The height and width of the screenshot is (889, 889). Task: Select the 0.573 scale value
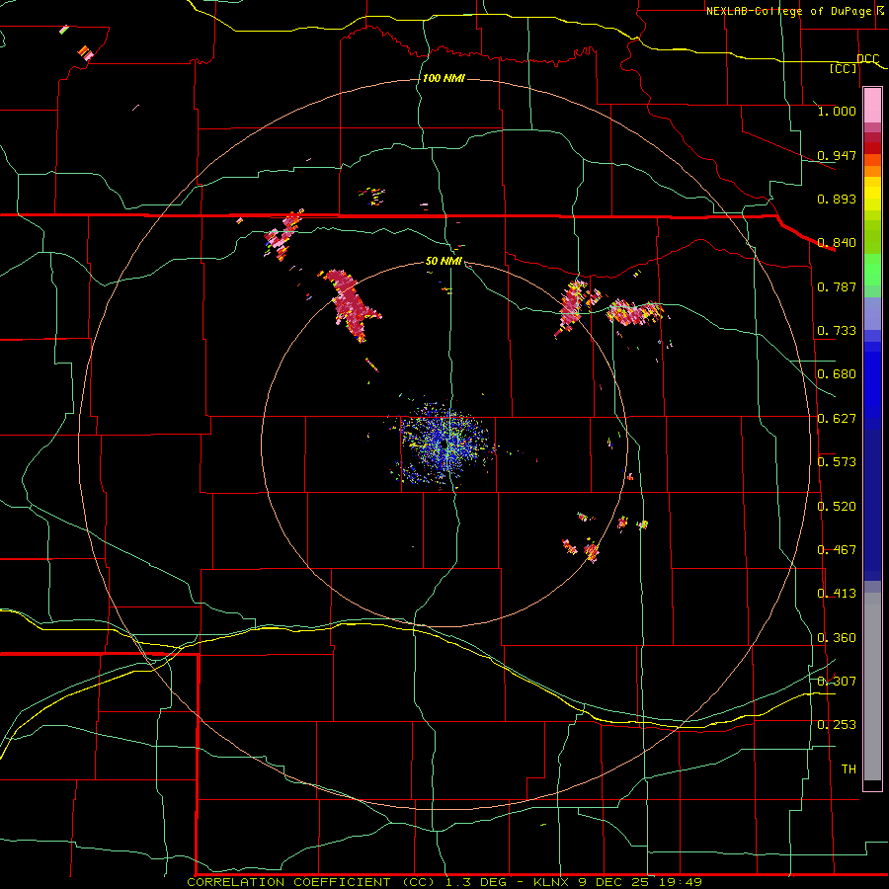pos(837,462)
